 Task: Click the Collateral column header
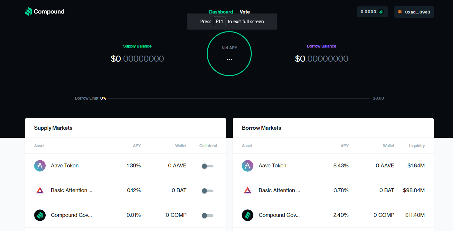(x=208, y=146)
